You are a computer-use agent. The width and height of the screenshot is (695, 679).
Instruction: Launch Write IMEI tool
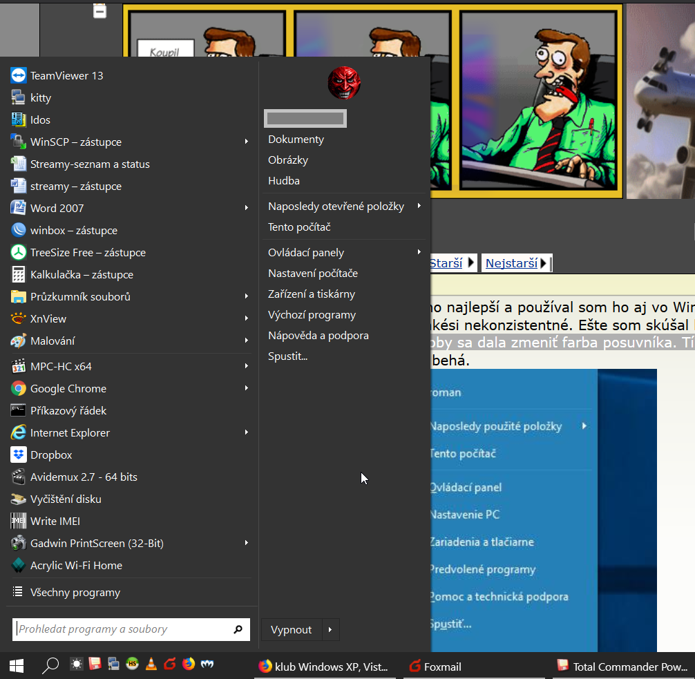point(130,522)
